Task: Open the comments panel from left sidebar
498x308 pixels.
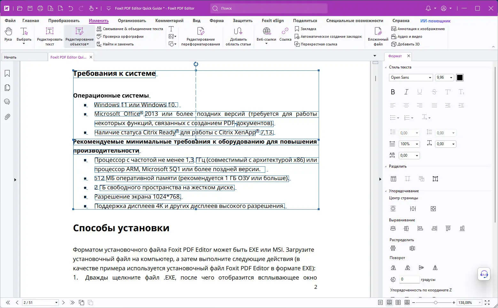Action: coord(7,101)
